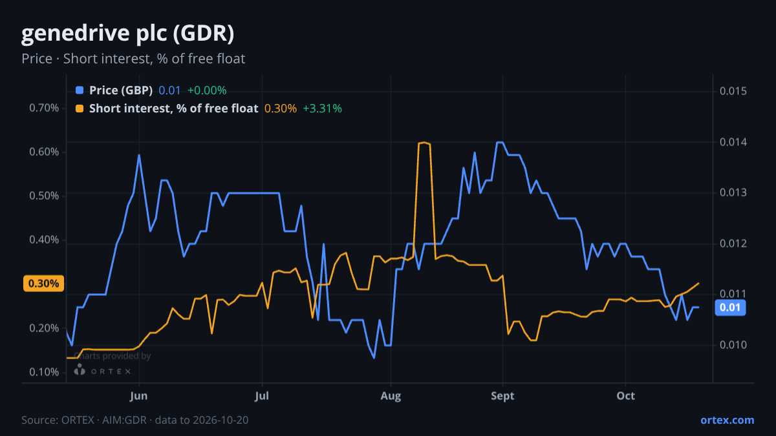Click the 0.010 right axis label
The height and width of the screenshot is (436, 776).
click(733, 345)
